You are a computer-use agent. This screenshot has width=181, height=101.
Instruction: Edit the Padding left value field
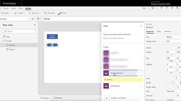(171, 70)
